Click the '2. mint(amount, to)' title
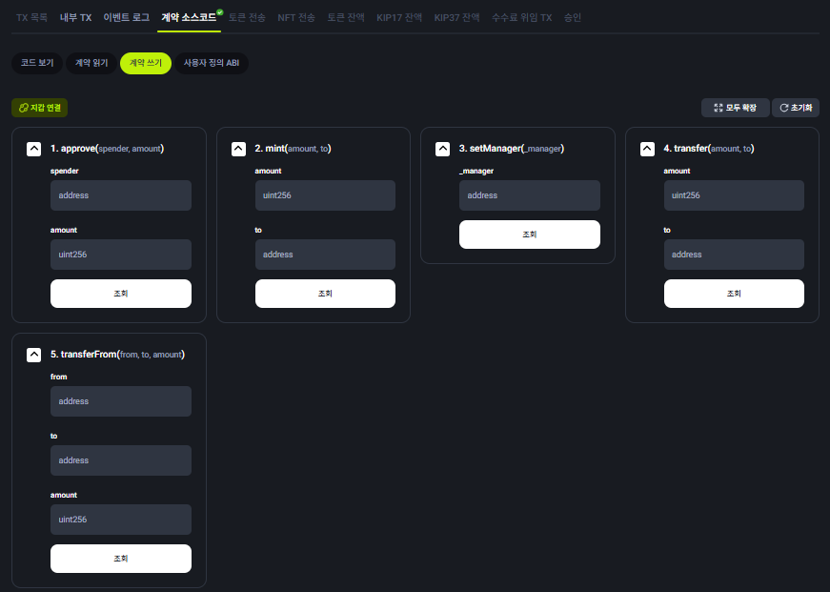830x592 pixels. (293, 149)
